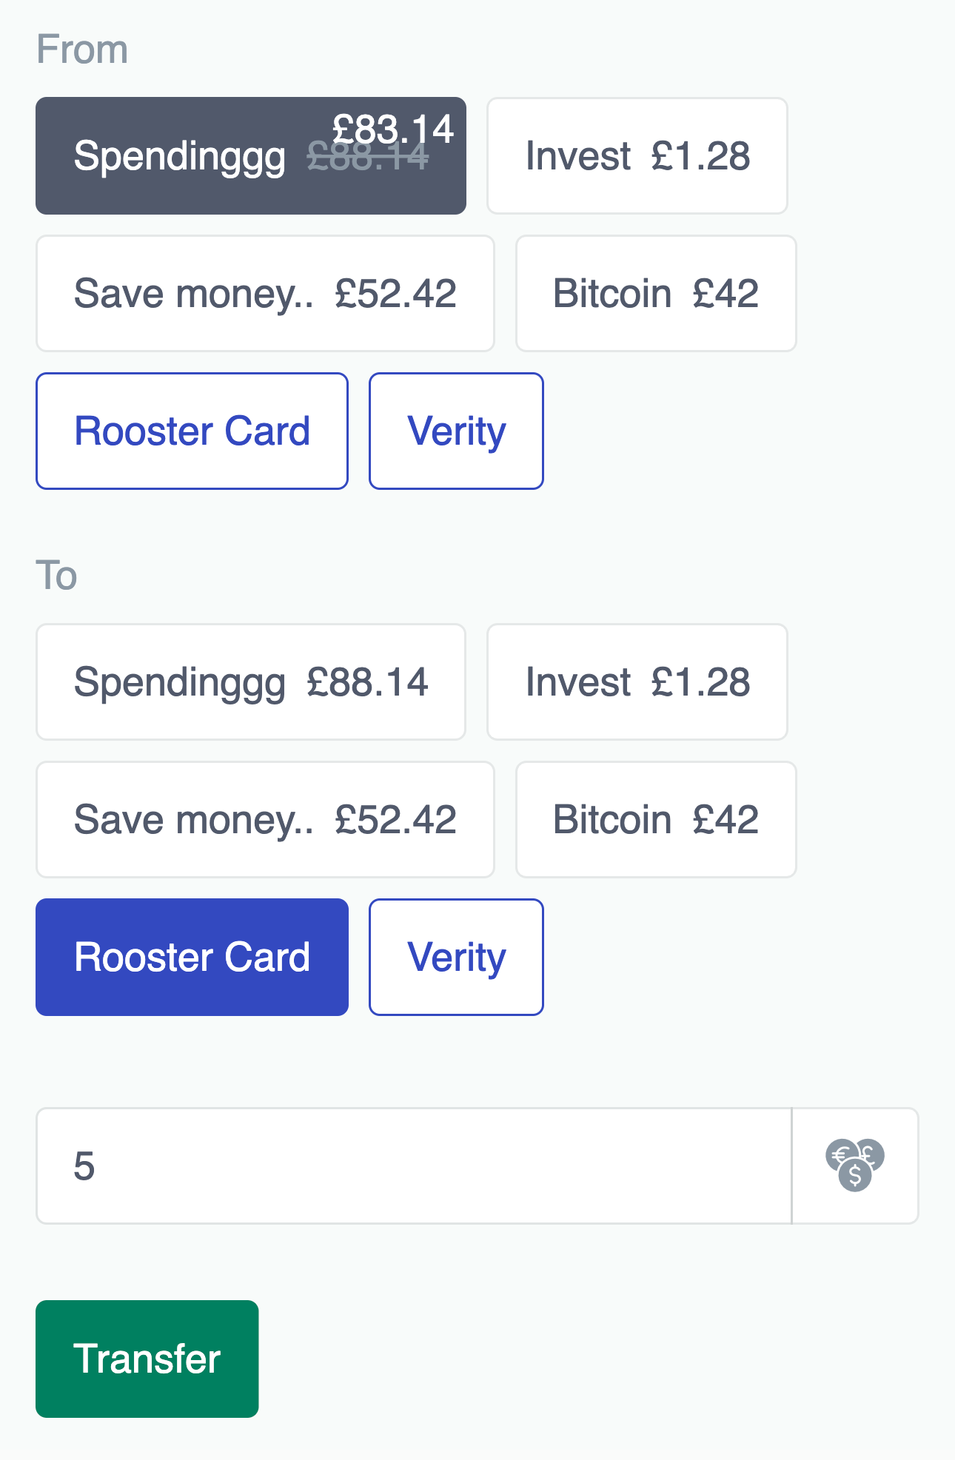Click the dollar coin in currency icon
955x1460 pixels.
pyautogui.click(x=855, y=1175)
